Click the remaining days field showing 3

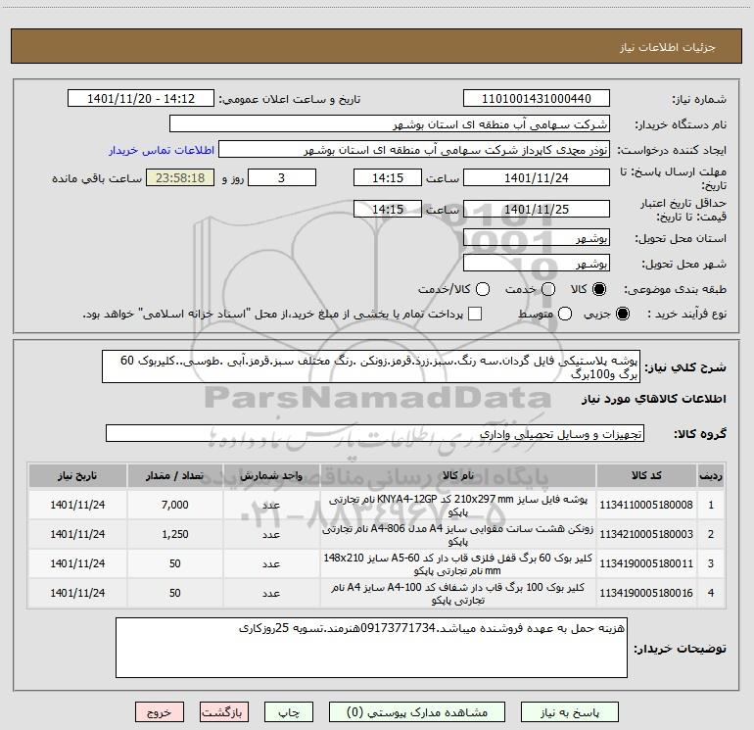(282, 177)
